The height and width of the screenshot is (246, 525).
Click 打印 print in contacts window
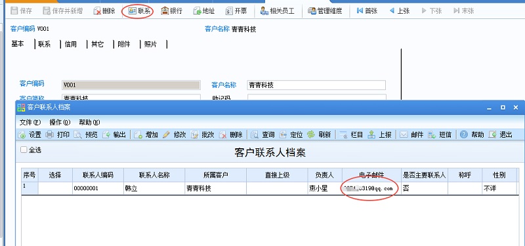58,134
